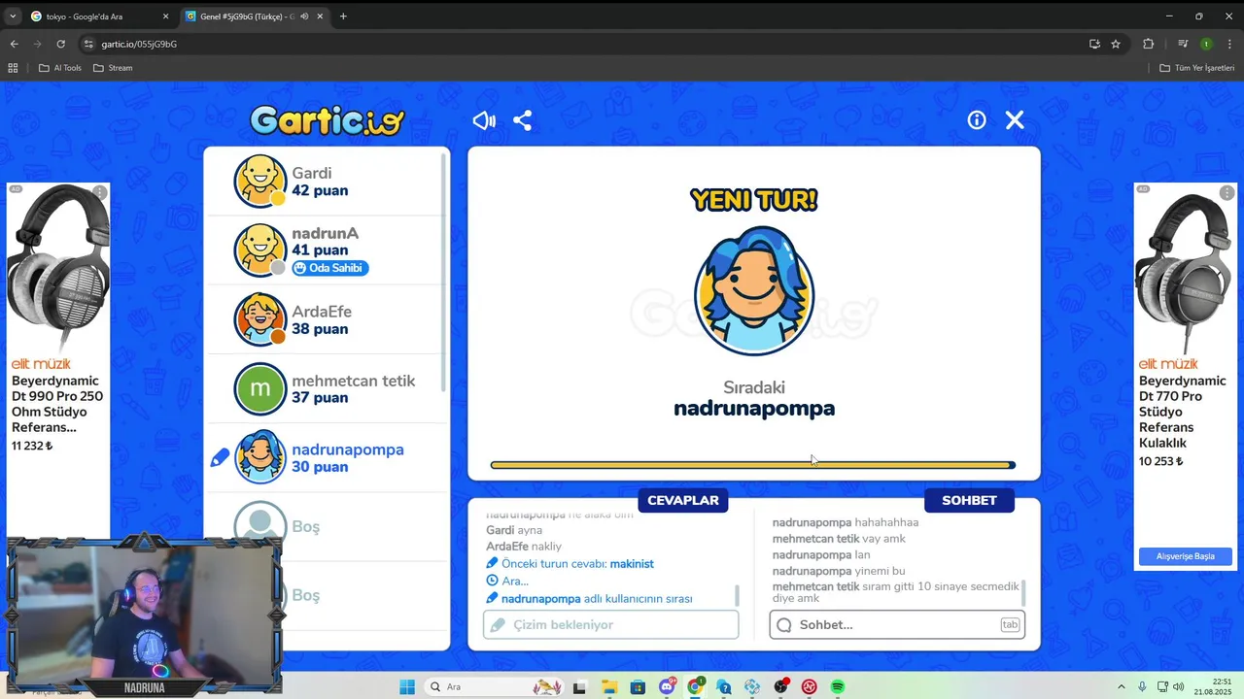Click the player list scrollbar
This screenshot has width=1244, height=699.
(x=445, y=272)
